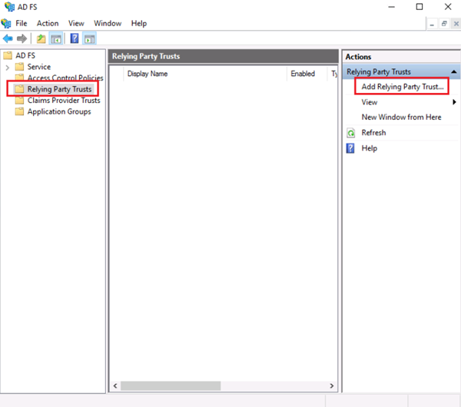Click the Relying Party Trusts actions header
461x407 pixels.
click(x=402, y=71)
